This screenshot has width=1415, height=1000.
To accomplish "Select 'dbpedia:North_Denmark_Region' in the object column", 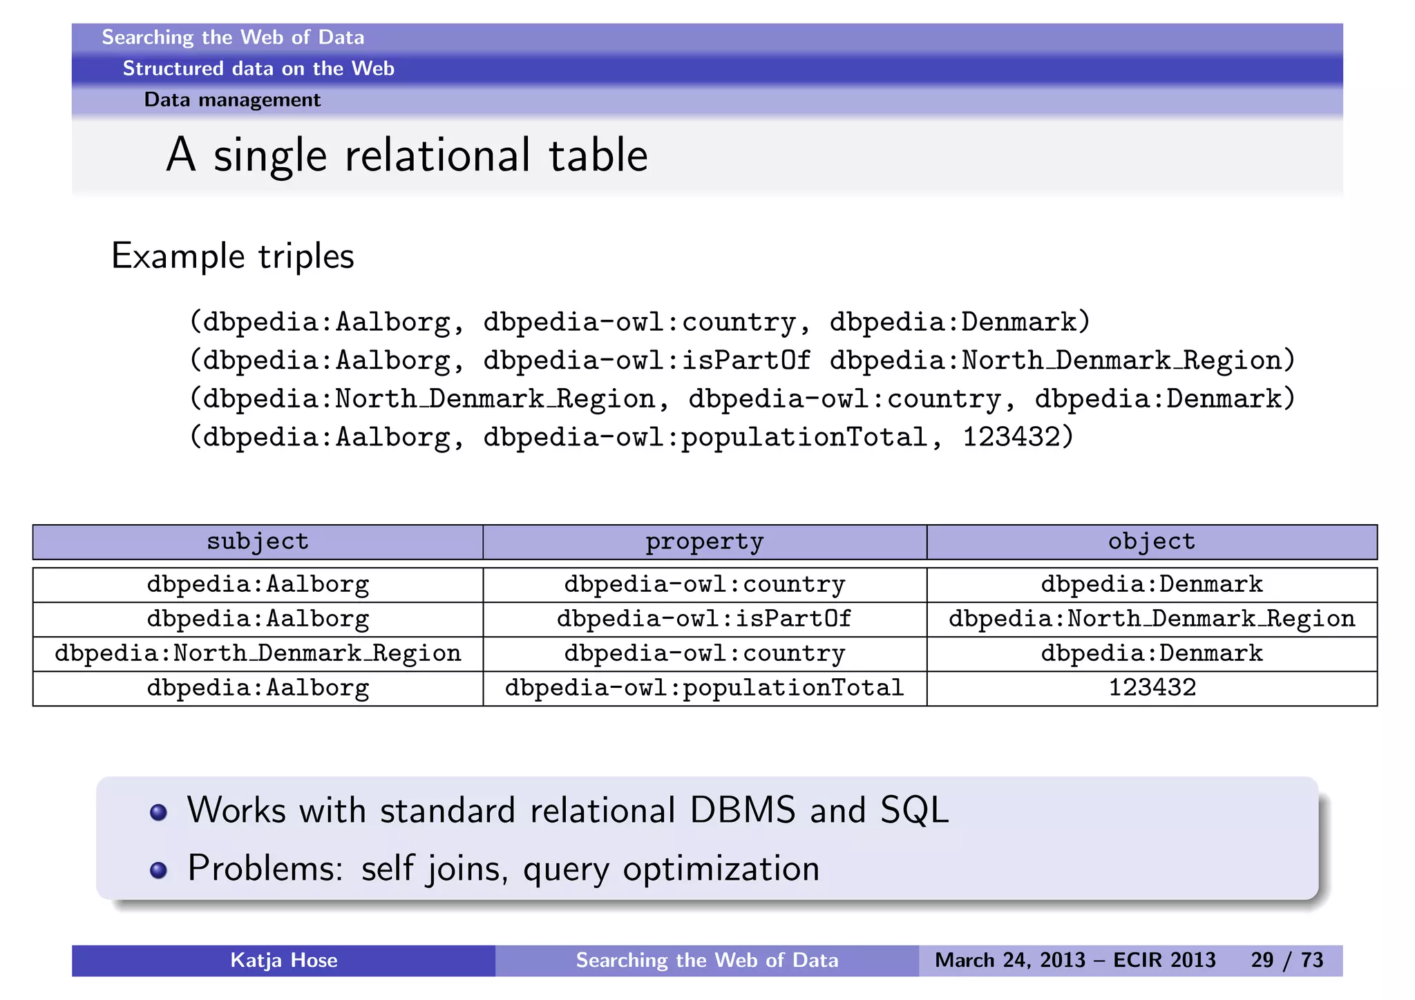I will (1152, 619).
